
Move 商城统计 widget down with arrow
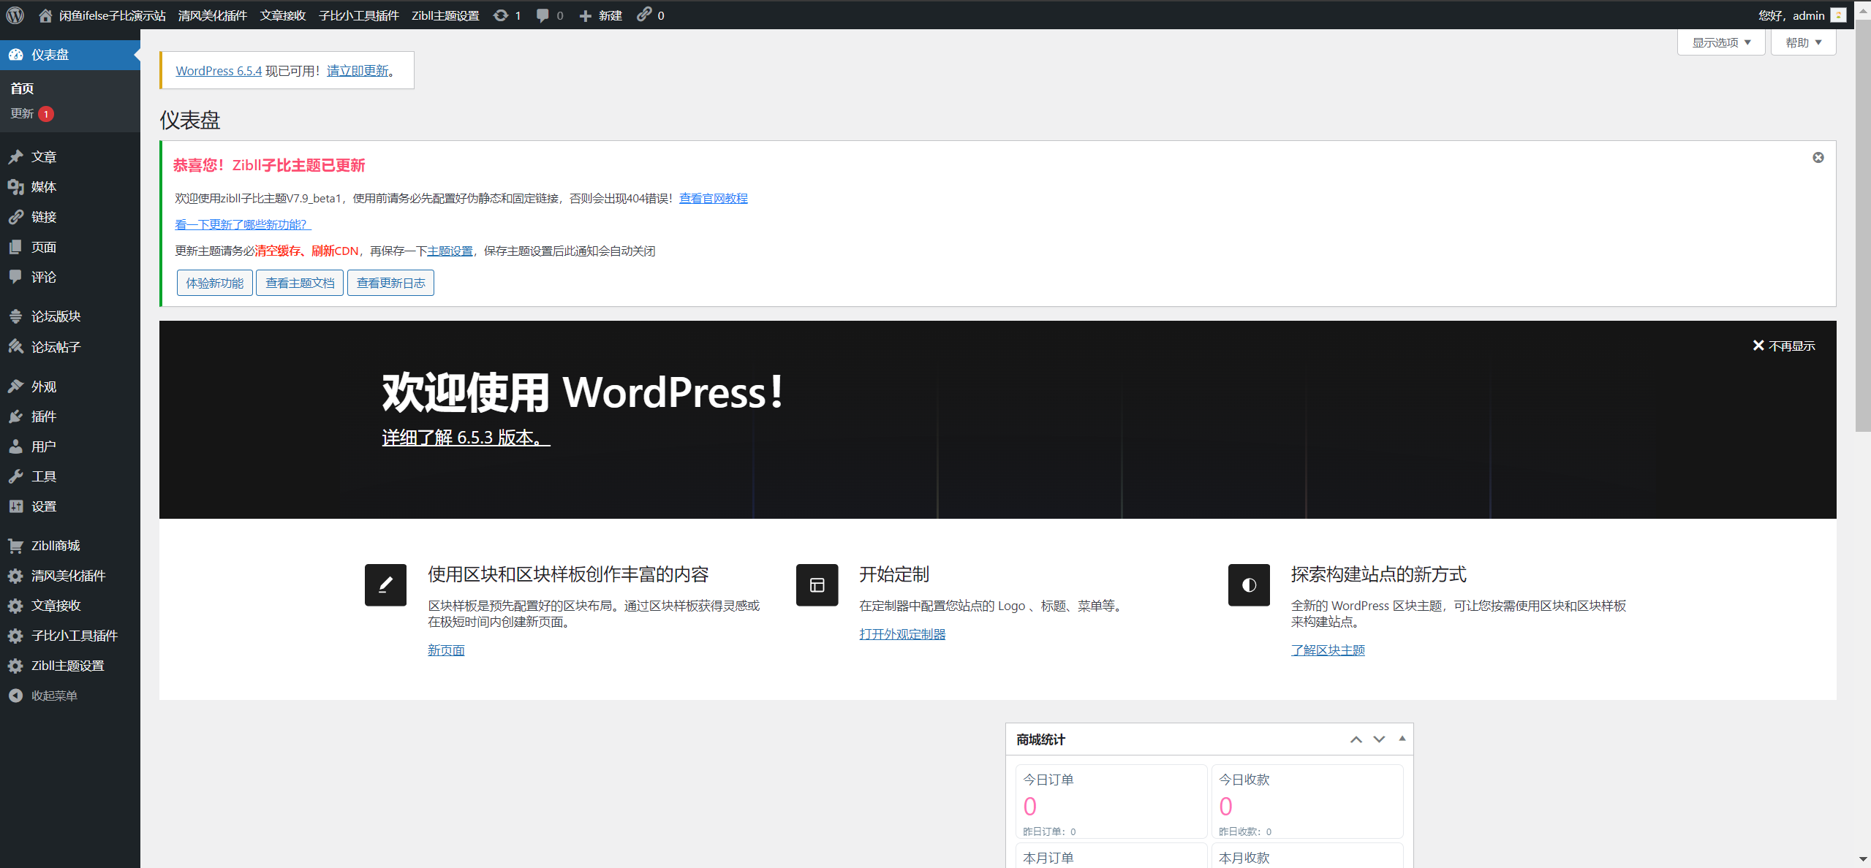(x=1379, y=739)
